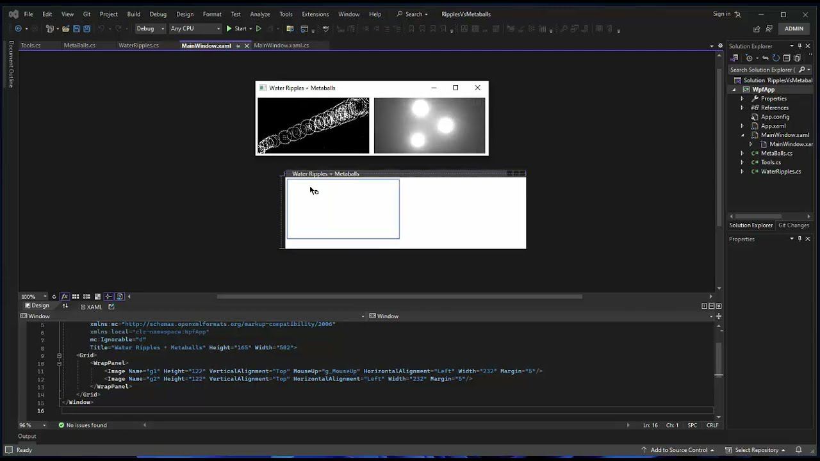
Task: Open the File menu
Action: 28,14
